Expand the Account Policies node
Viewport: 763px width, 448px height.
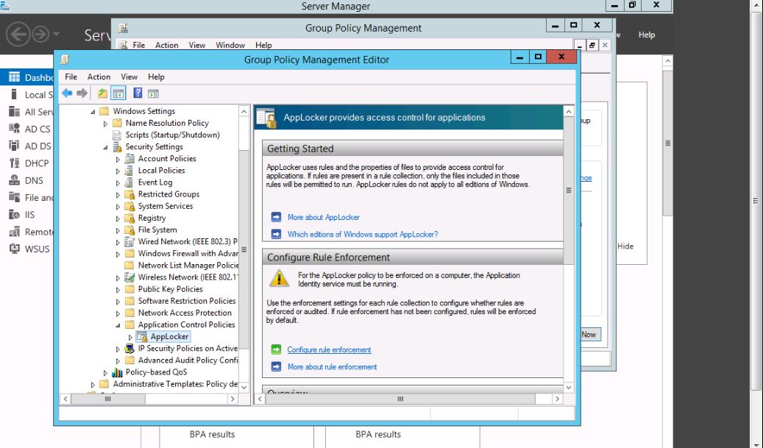click(118, 159)
